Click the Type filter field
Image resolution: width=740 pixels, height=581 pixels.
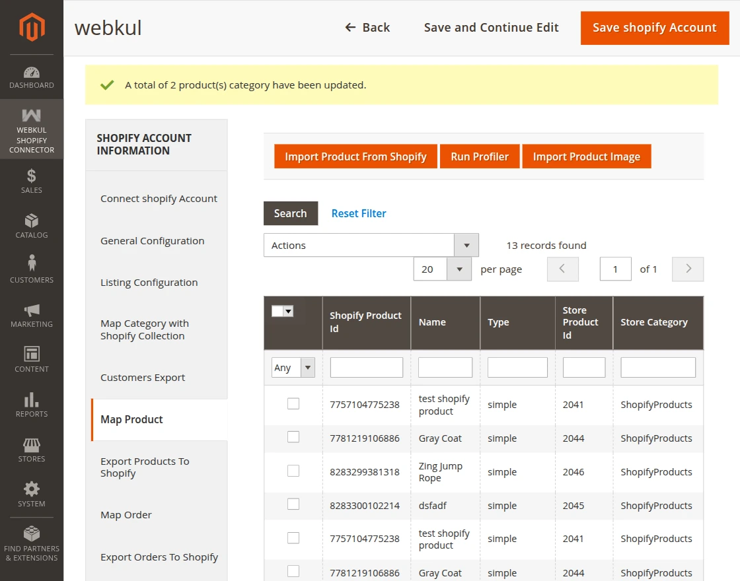(517, 367)
